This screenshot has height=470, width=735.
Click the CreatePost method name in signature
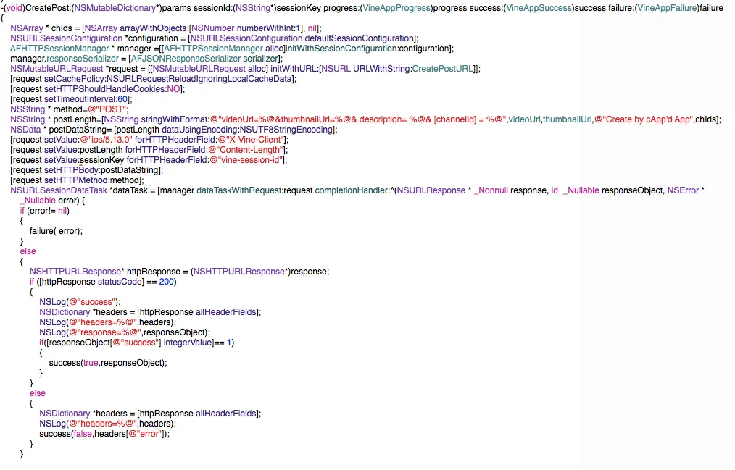point(46,8)
